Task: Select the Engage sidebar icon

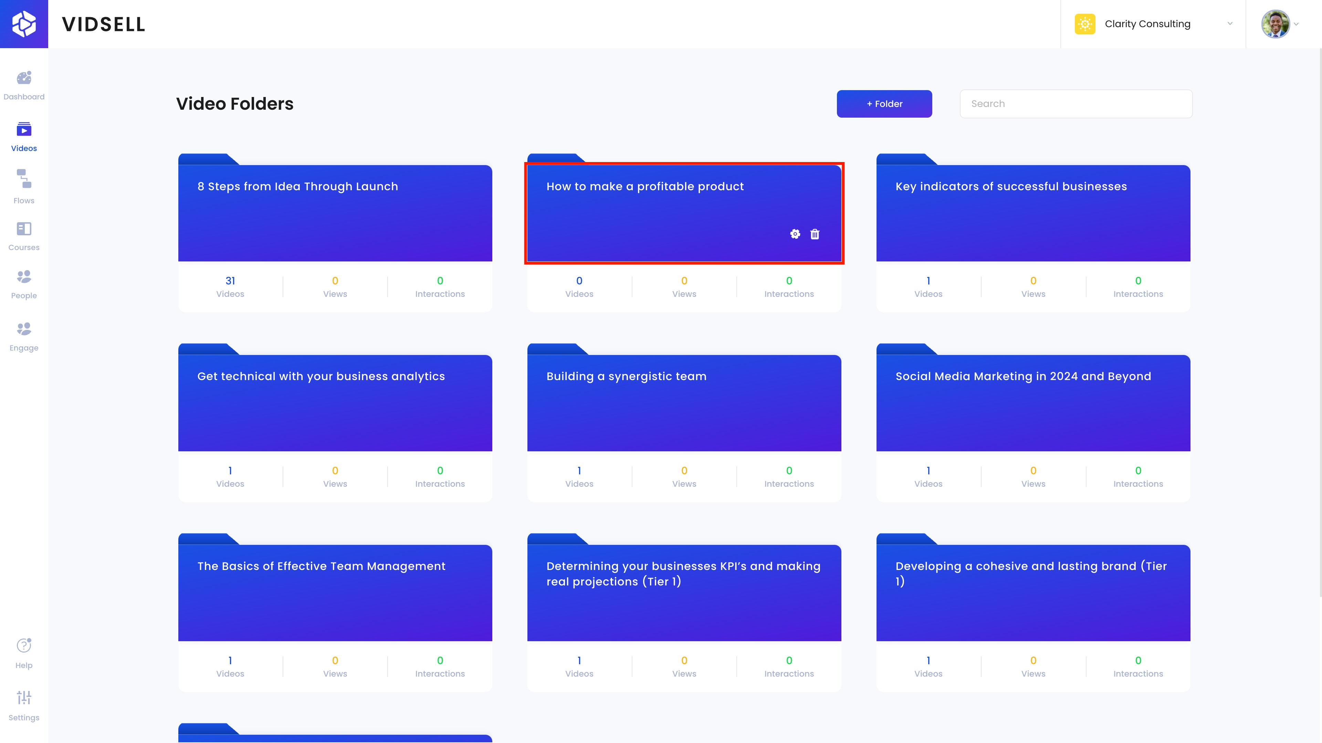Action: point(24,329)
